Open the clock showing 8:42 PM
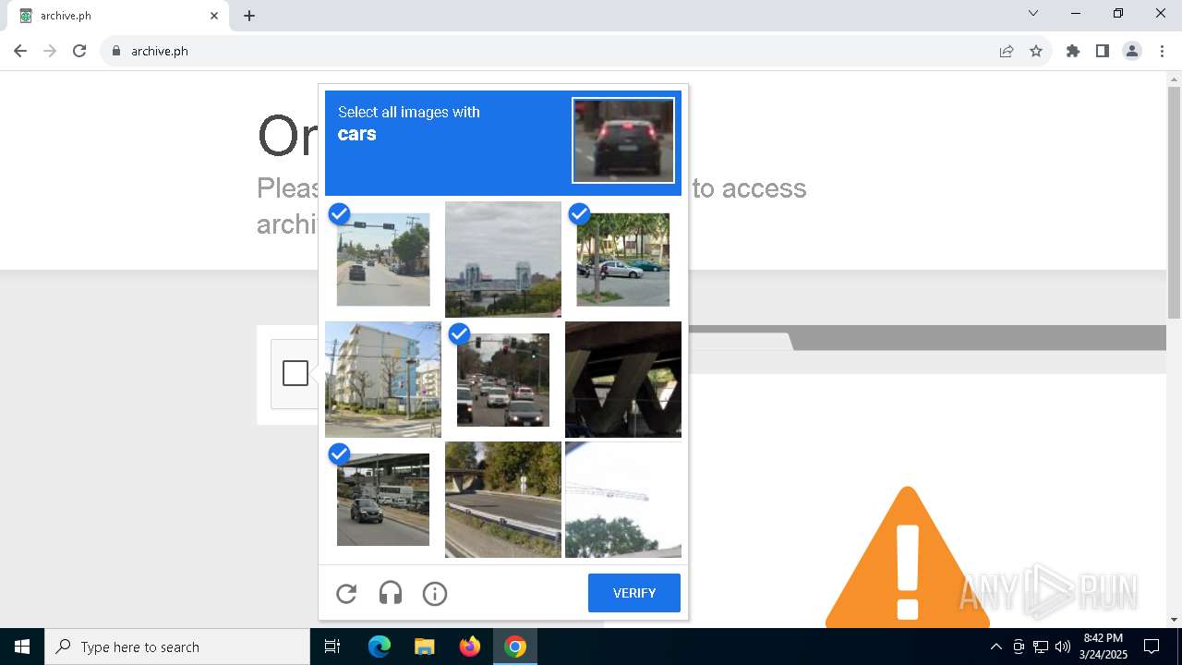The width and height of the screenshot is (1182, 665). (x=1104, y=647)
